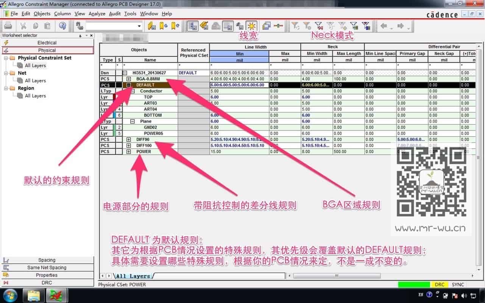Viewport: 485px width, 303px height.
Task: Collapse the DEFAULT constraint set
Action: 129,85
